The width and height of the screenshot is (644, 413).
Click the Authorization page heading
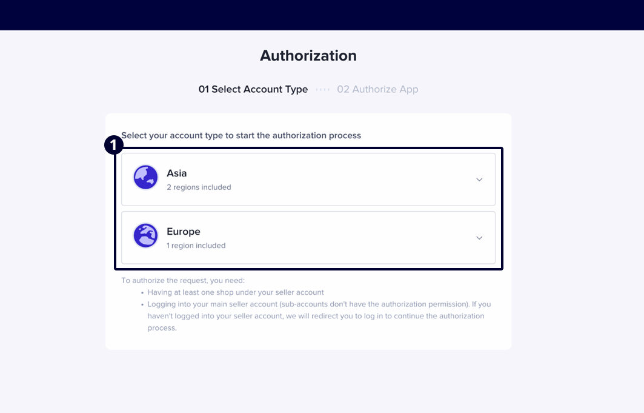pyautogui.click(x=308, y=56)
